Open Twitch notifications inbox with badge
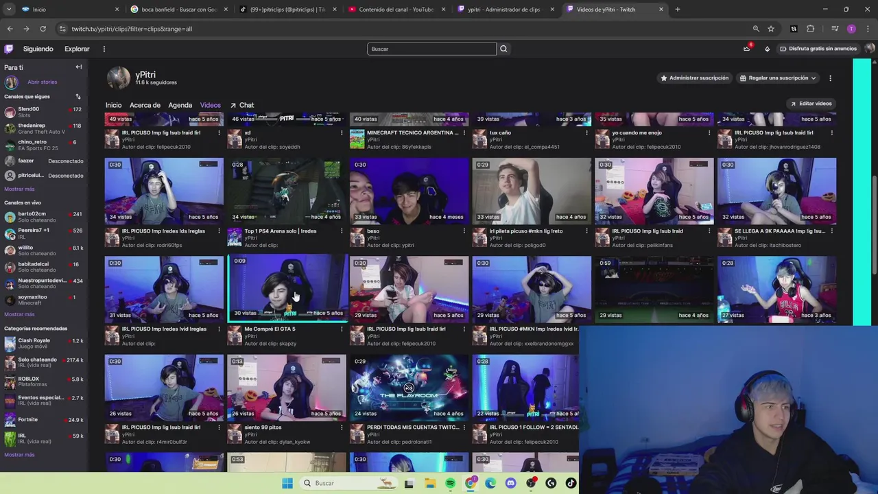The image size is (878, 494). tap(747, 49)
